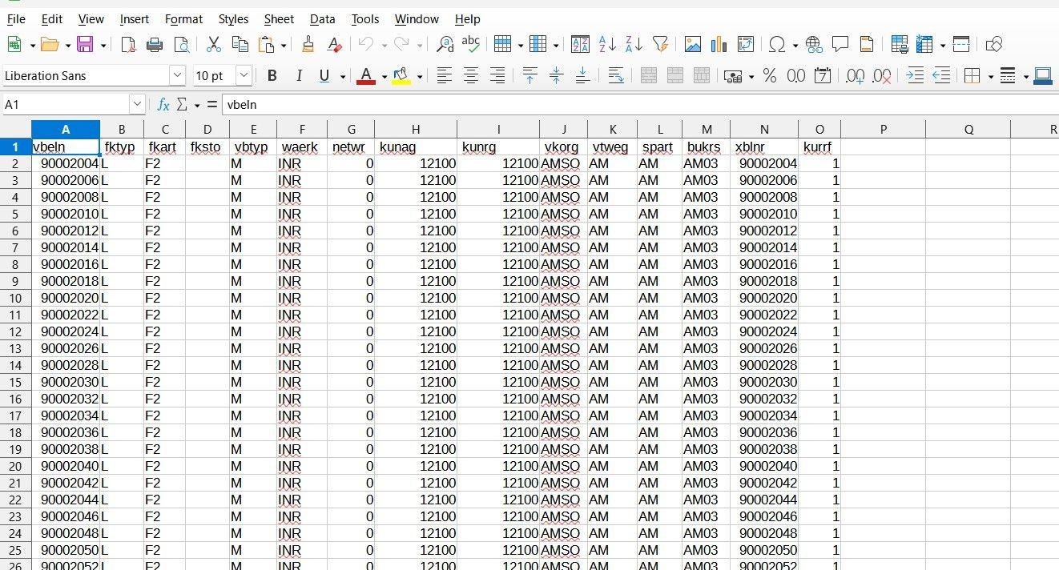
Task: Click the Formula equals button
Action: 211,105
